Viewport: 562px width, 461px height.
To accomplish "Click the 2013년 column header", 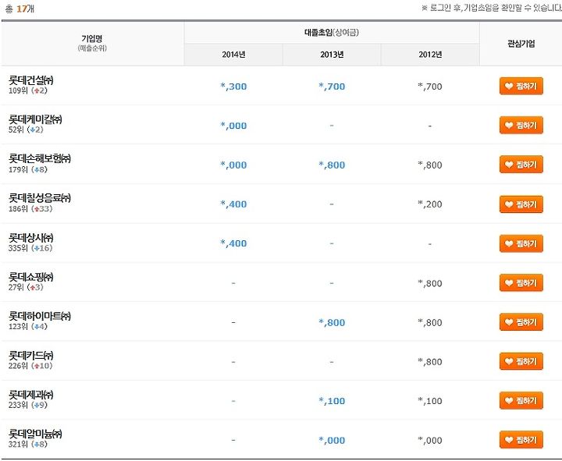I will pos(332,55).
